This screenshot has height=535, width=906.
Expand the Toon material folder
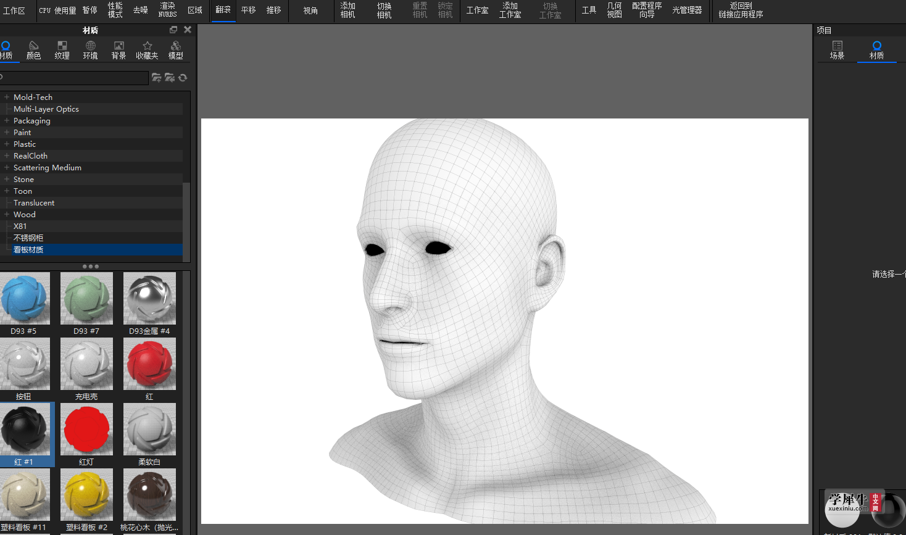click(7, 191)
